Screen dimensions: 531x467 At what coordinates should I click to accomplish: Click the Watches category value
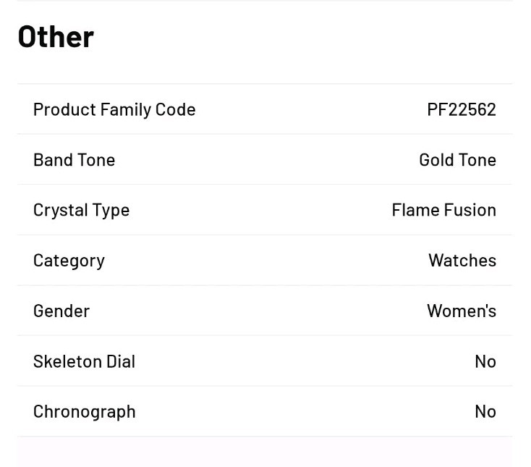pyautogui.click(x=462, y=260)
